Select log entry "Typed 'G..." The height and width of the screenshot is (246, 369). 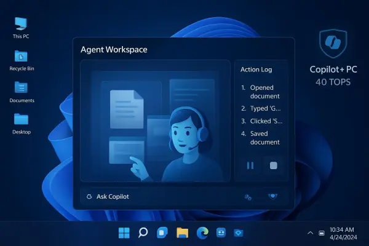point(261,108)
